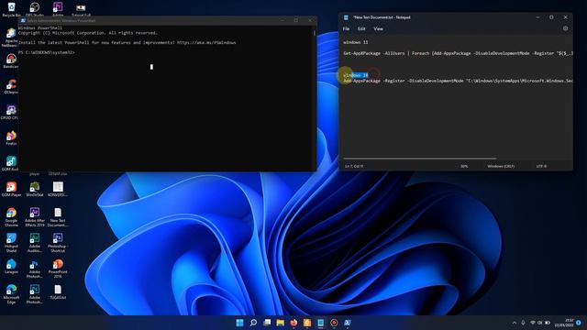
Task: Open the Microsoft Edge desktop shortcut
Action: [x=11, y=293]
